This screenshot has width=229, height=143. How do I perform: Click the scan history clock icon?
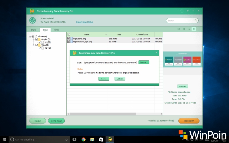[x=181, y=11]
